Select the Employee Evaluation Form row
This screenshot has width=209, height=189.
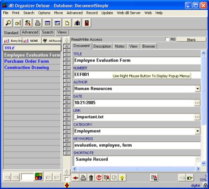click(32, 55)
